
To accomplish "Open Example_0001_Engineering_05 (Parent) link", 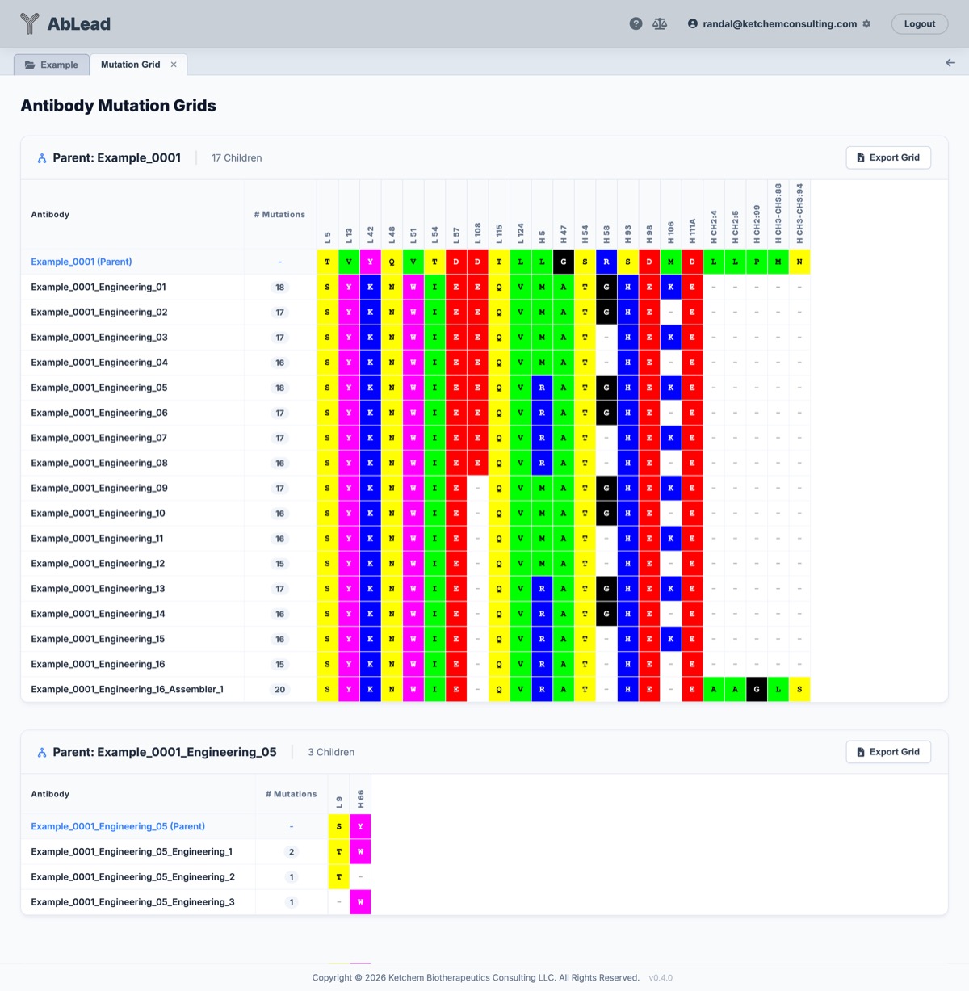I will coord(118,826).
